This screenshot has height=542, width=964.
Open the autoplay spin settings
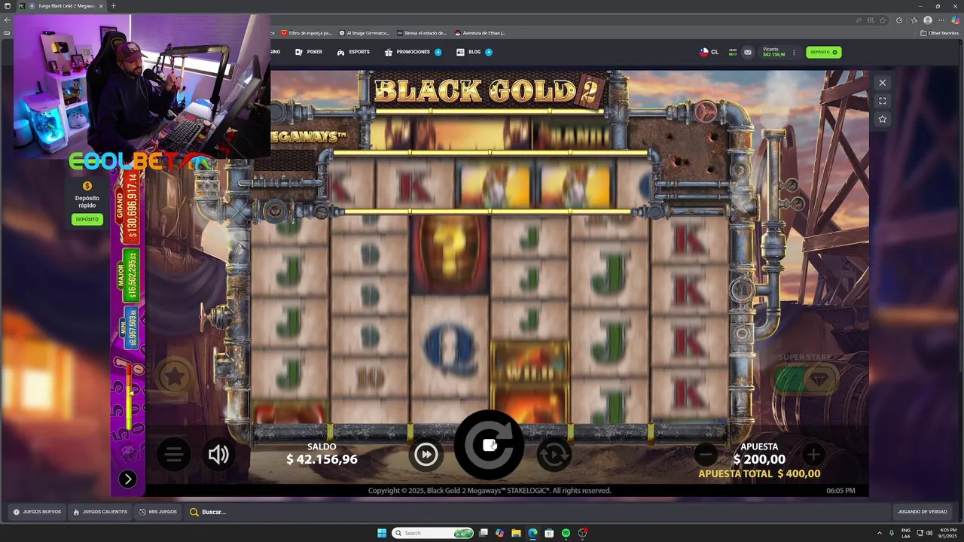point(554,454)
